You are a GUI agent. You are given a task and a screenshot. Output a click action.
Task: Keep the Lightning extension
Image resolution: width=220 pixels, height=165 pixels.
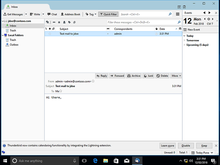point(204,146)
